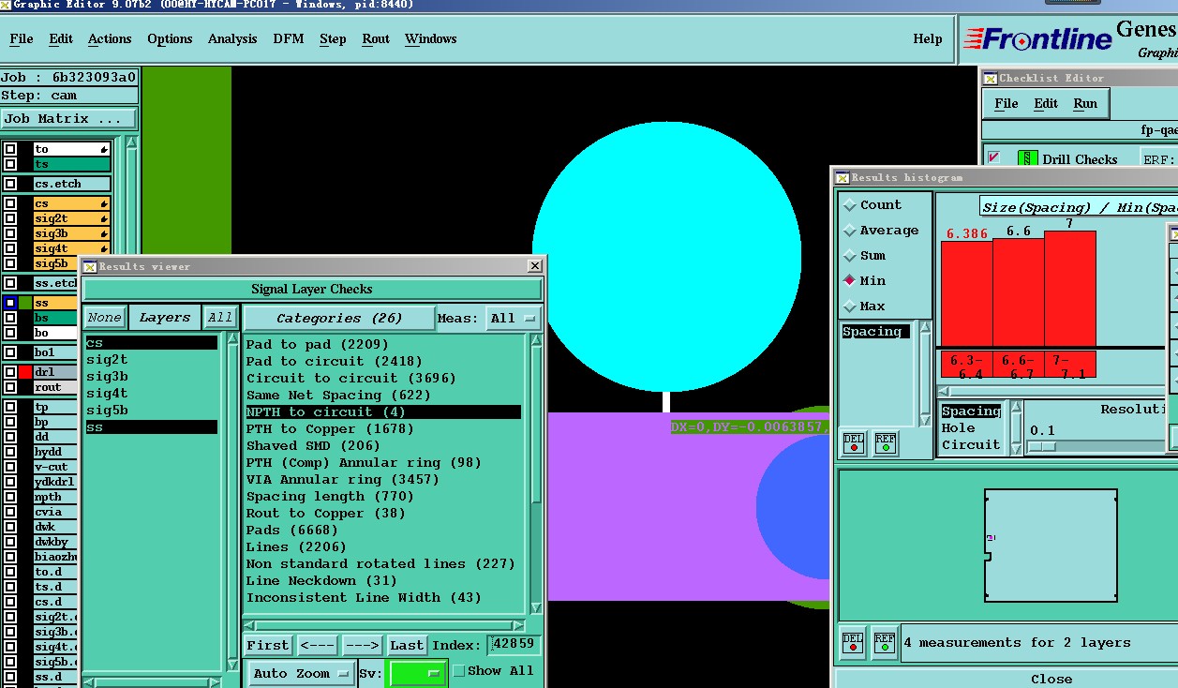Click the Layers header button
The image size is (1178, 688).
point(165,318)
